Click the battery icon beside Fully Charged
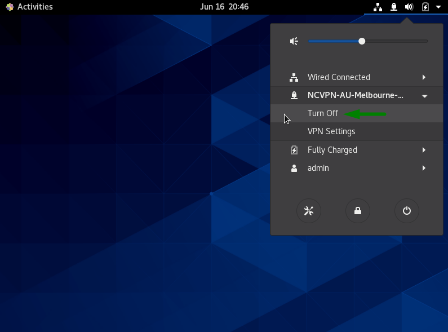The image size is (448, 332). click(294, 150)
